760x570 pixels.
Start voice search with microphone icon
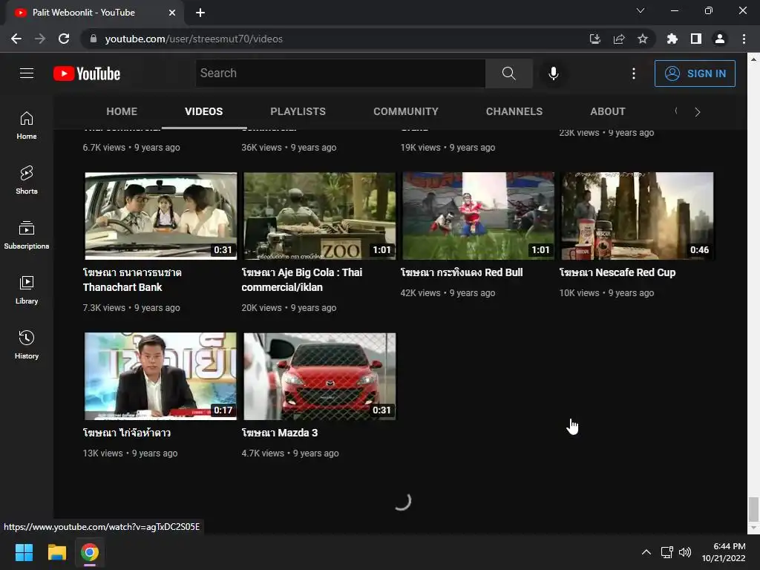coord(553,73)
